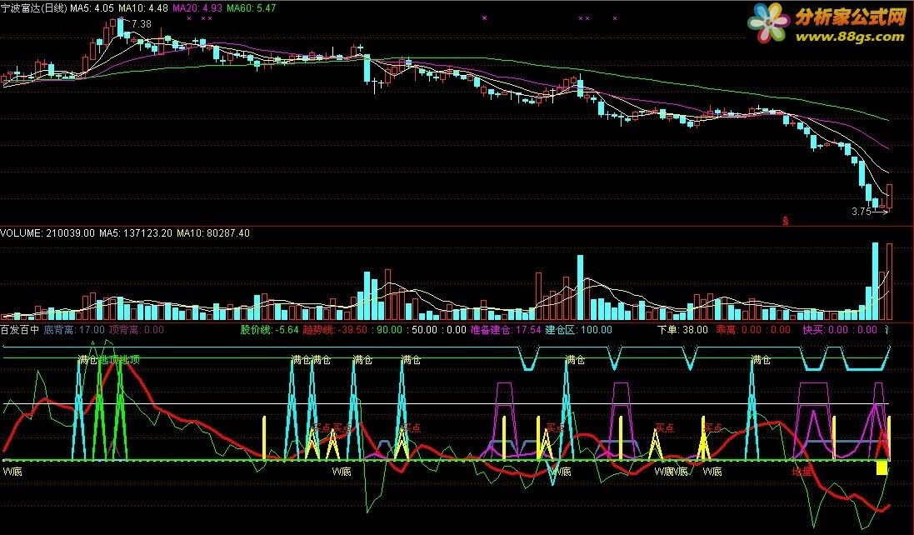Select the purple MA20: 4.93 label
Viewport: 914px width, 535px height.
click(197, 8)
